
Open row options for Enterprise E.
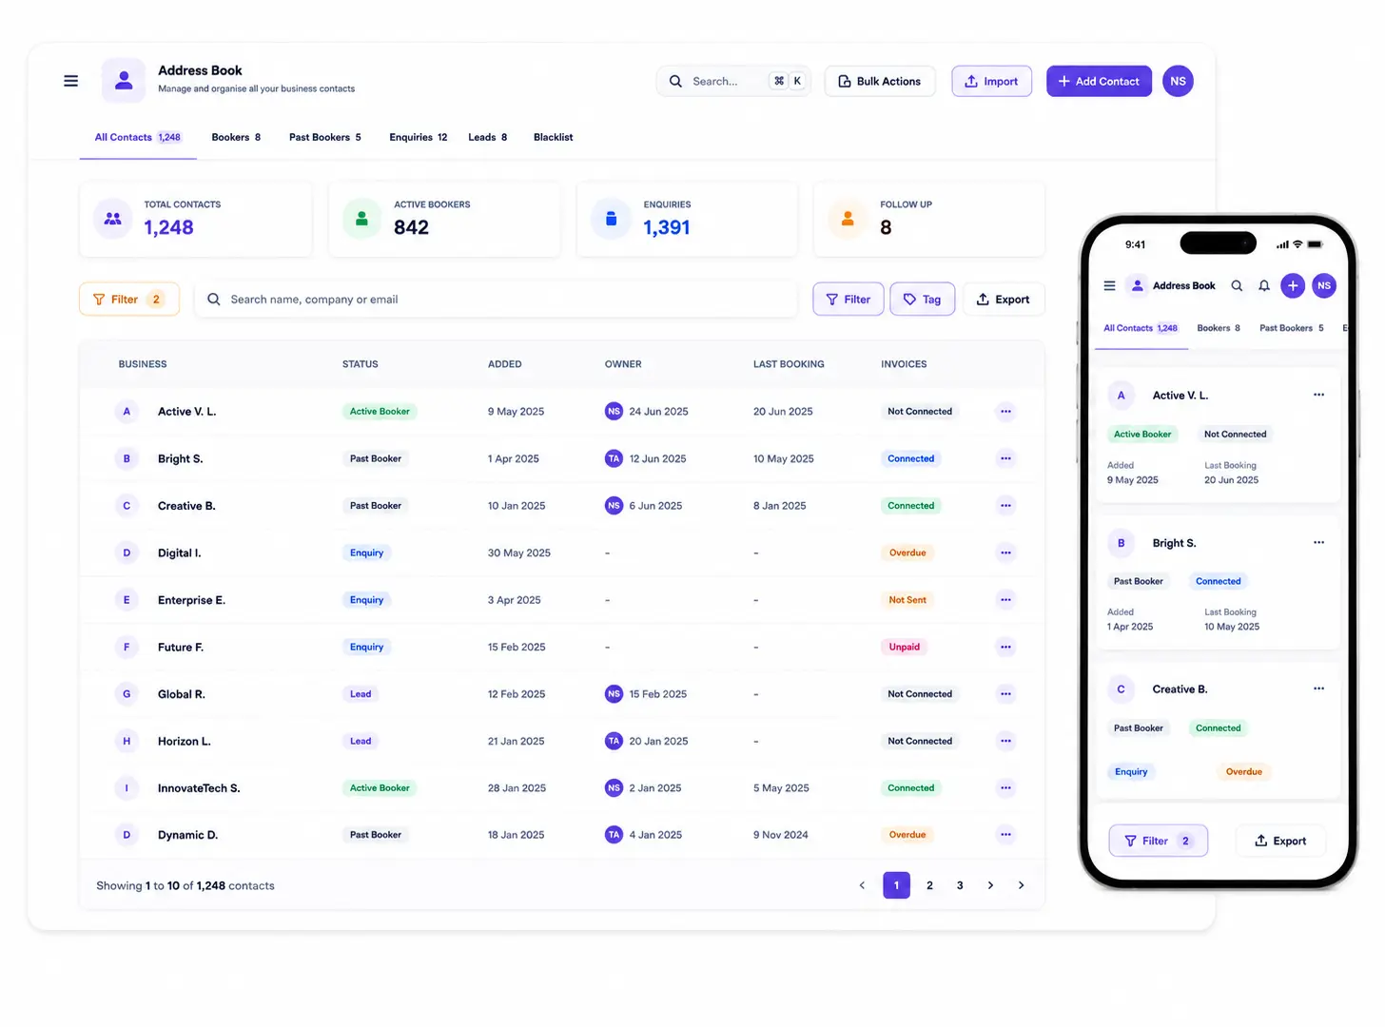click(1005, 600)
